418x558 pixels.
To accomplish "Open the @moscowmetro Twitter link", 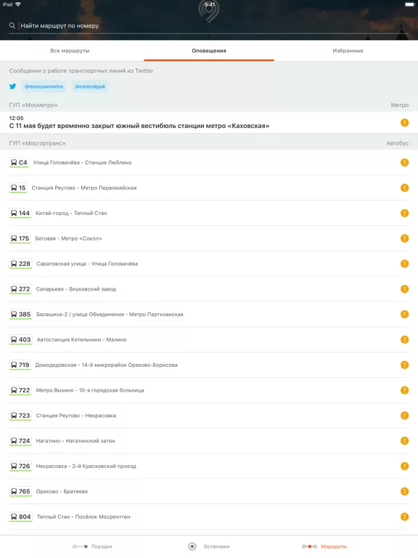I will click(44, 86).
